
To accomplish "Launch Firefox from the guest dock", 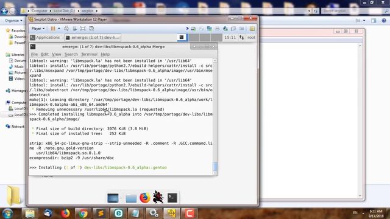I will pyautogui.click(x=145, y=198).
